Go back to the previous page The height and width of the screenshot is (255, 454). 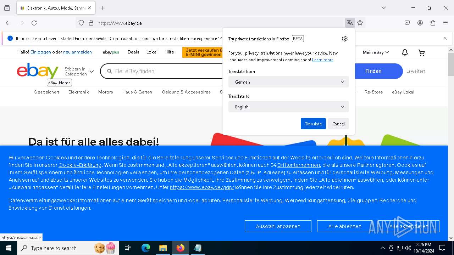(9, 23)
